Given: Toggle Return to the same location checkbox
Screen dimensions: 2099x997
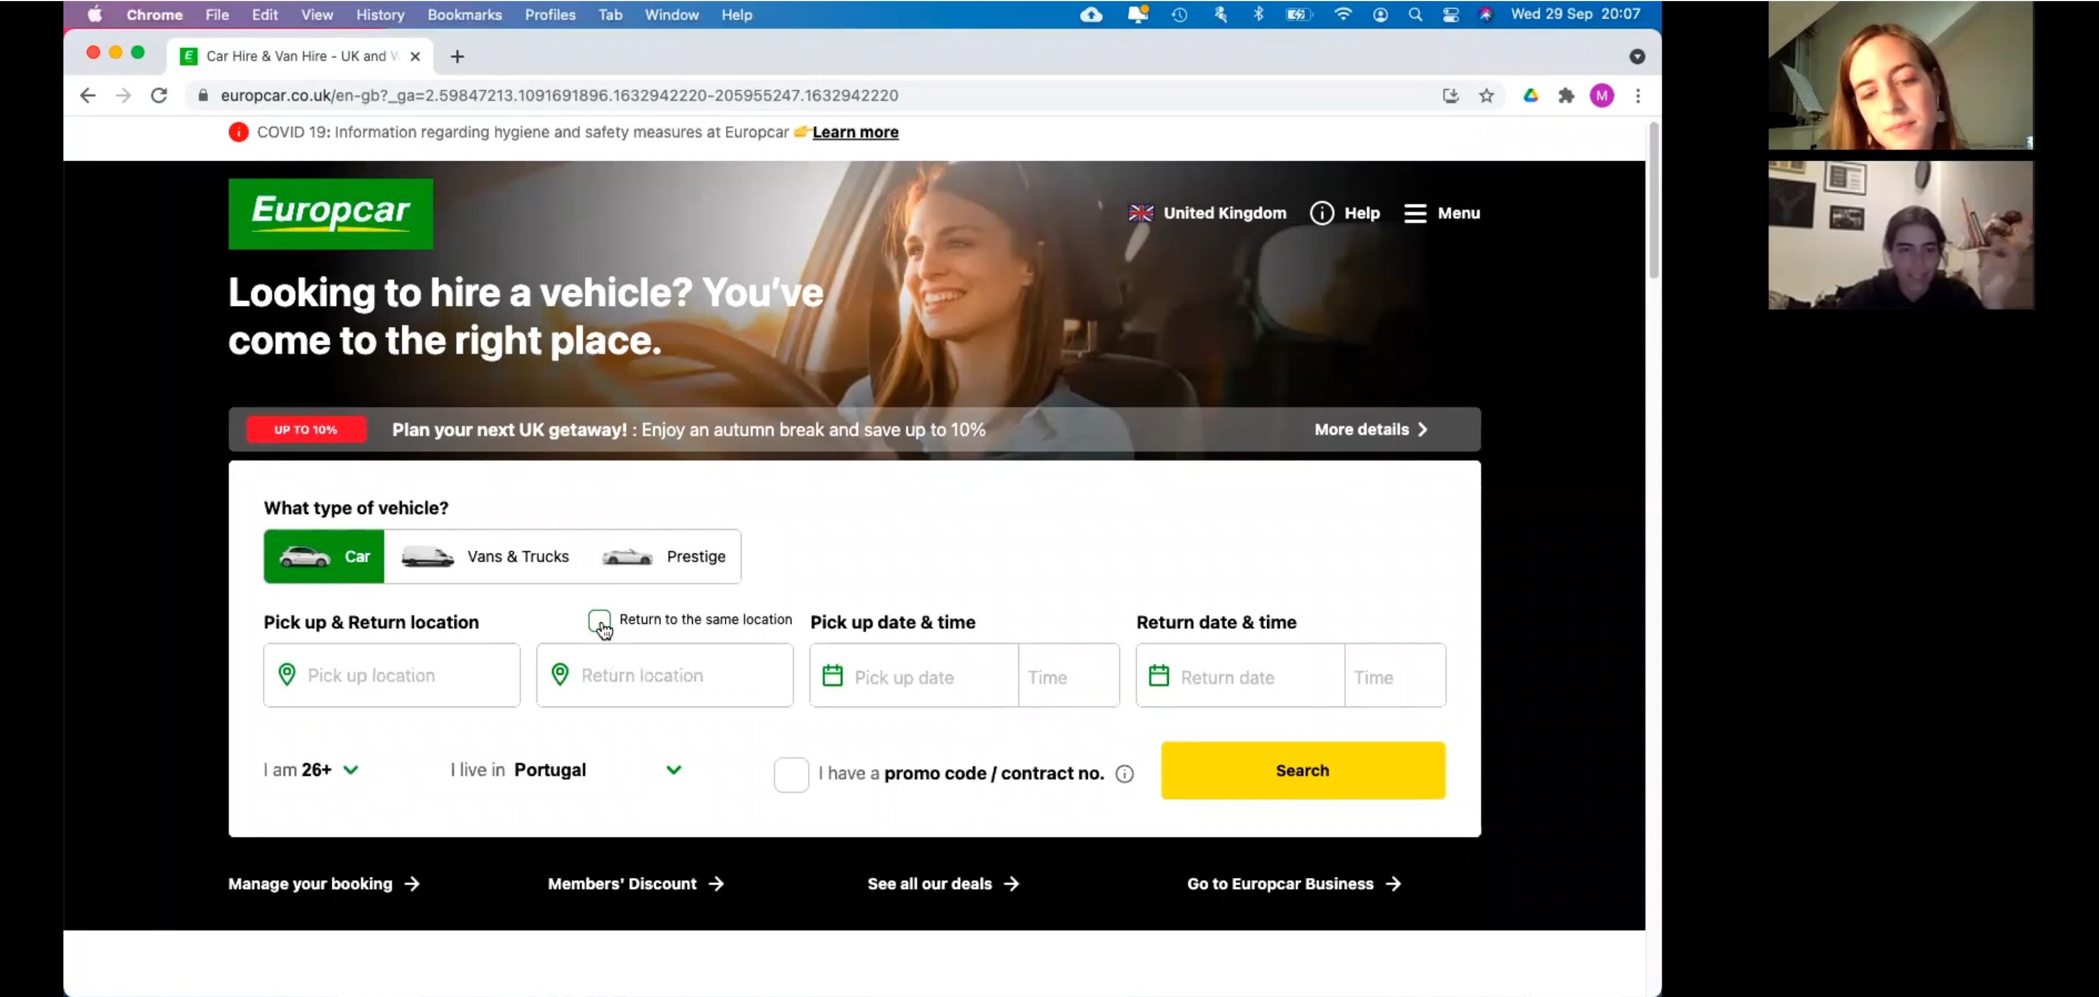Looking at the screenshot, I should [x=599, y=621].
